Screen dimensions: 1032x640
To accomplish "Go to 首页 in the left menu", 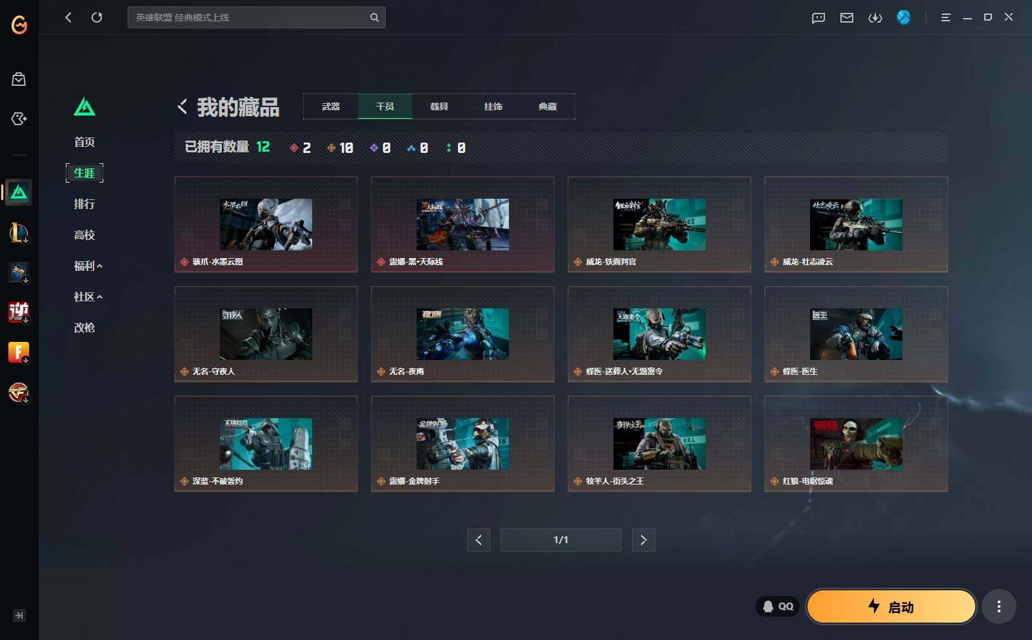I will click(84, 142).
